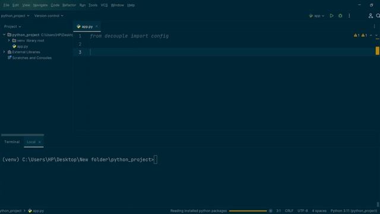Click the External Libraries icon

click(x=9, y=52)
